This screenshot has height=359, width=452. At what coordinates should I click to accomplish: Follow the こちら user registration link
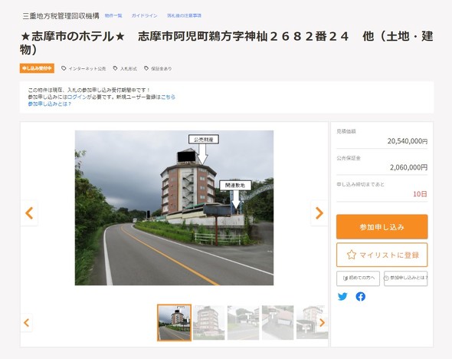168,97
